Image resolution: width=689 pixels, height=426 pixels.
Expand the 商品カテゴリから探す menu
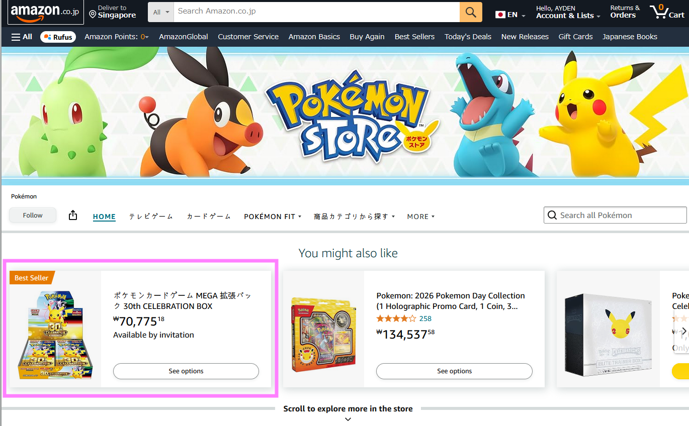click(x=355, y=217)
